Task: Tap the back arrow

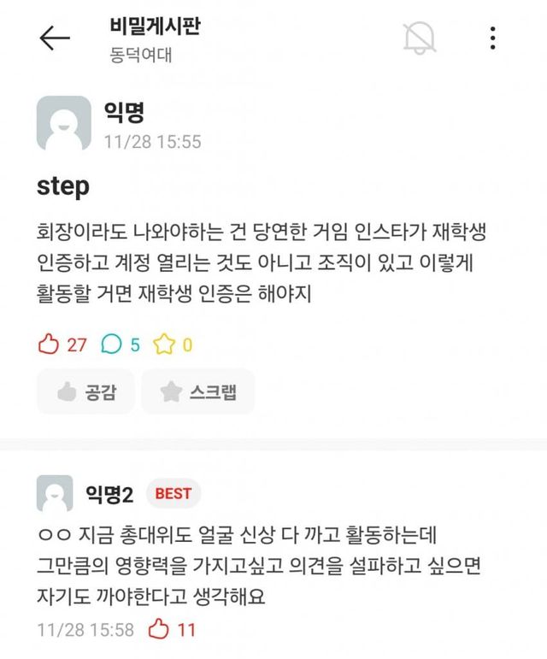Action: (x=55, y=38)
